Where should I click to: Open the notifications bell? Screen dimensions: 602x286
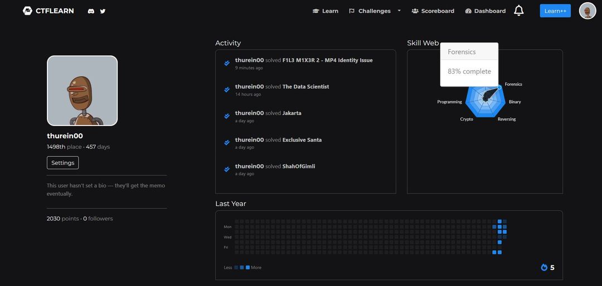(x=519, y=11)
